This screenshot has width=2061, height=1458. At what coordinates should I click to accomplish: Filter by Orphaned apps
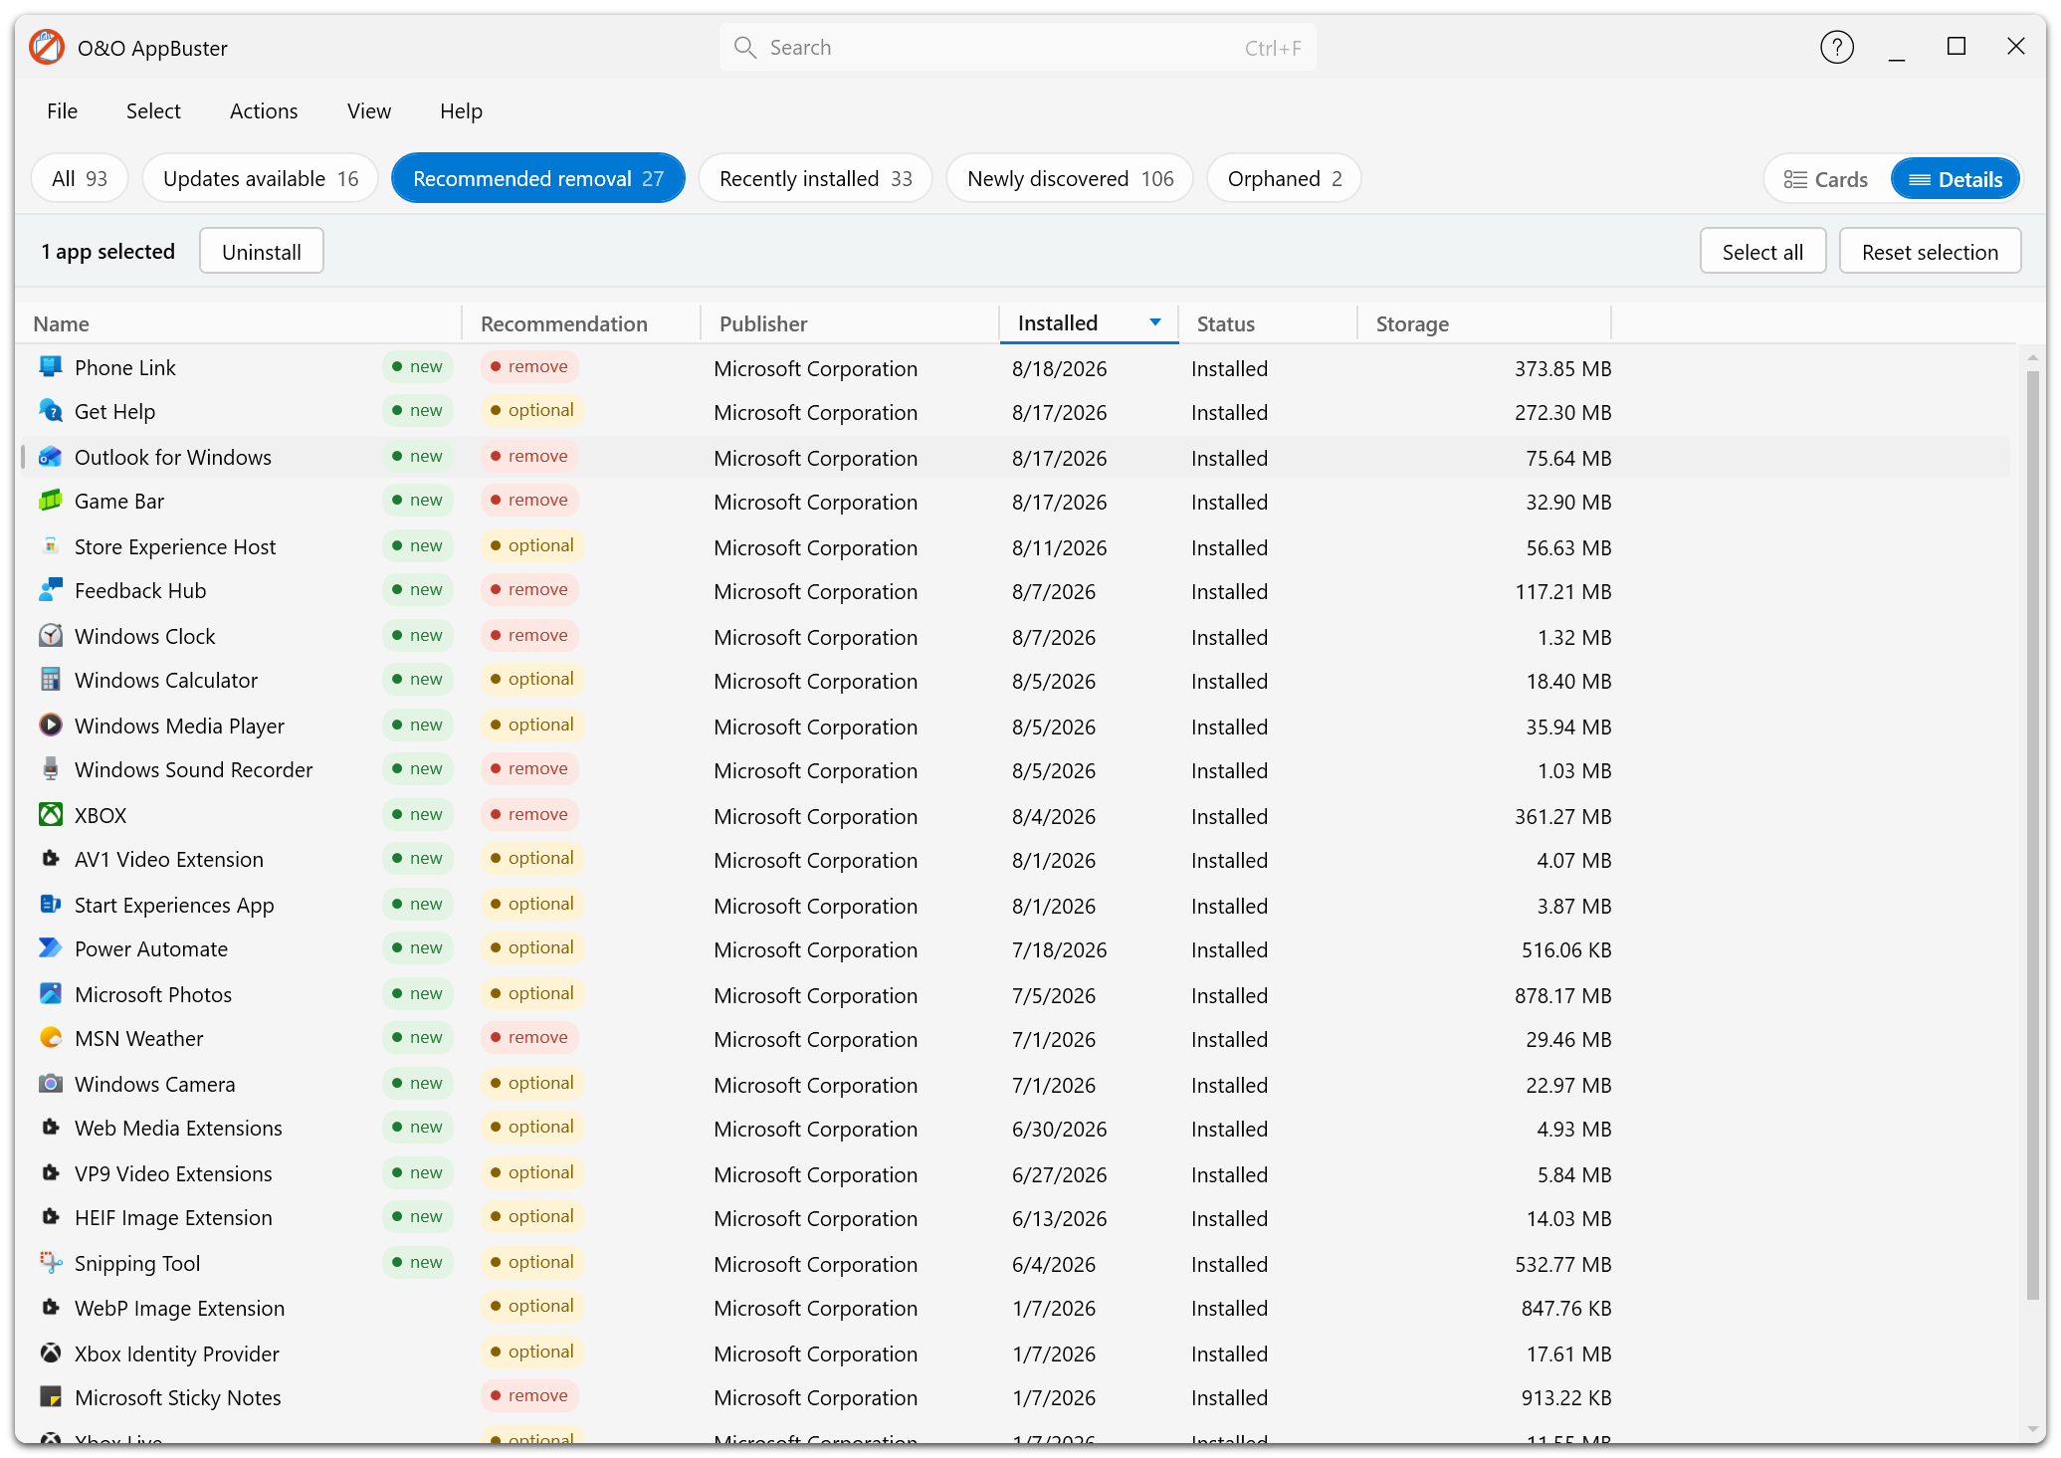tap(1284, 178)
